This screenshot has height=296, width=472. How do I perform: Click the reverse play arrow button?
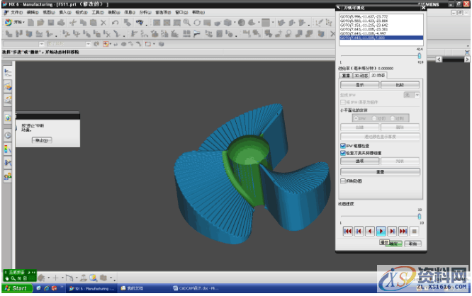coord(370,231)
